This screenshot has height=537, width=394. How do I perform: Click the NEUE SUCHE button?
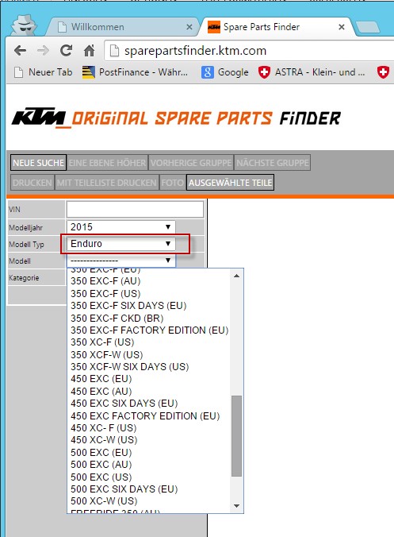tap(38, 163)
